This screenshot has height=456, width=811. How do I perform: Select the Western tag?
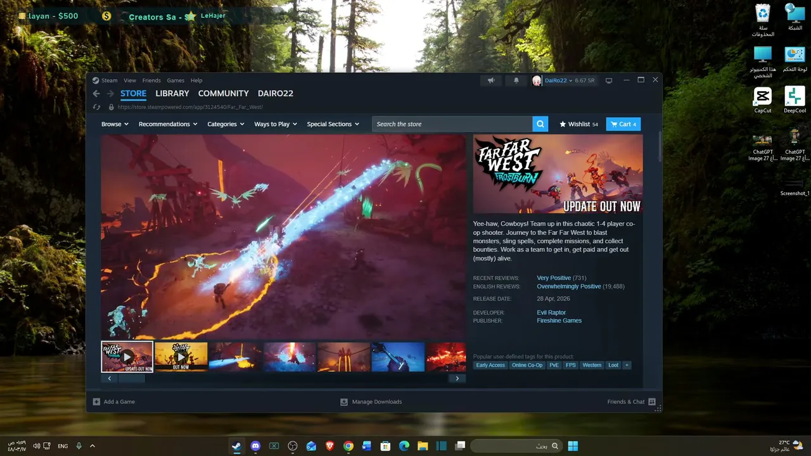[x=592, y=365]
